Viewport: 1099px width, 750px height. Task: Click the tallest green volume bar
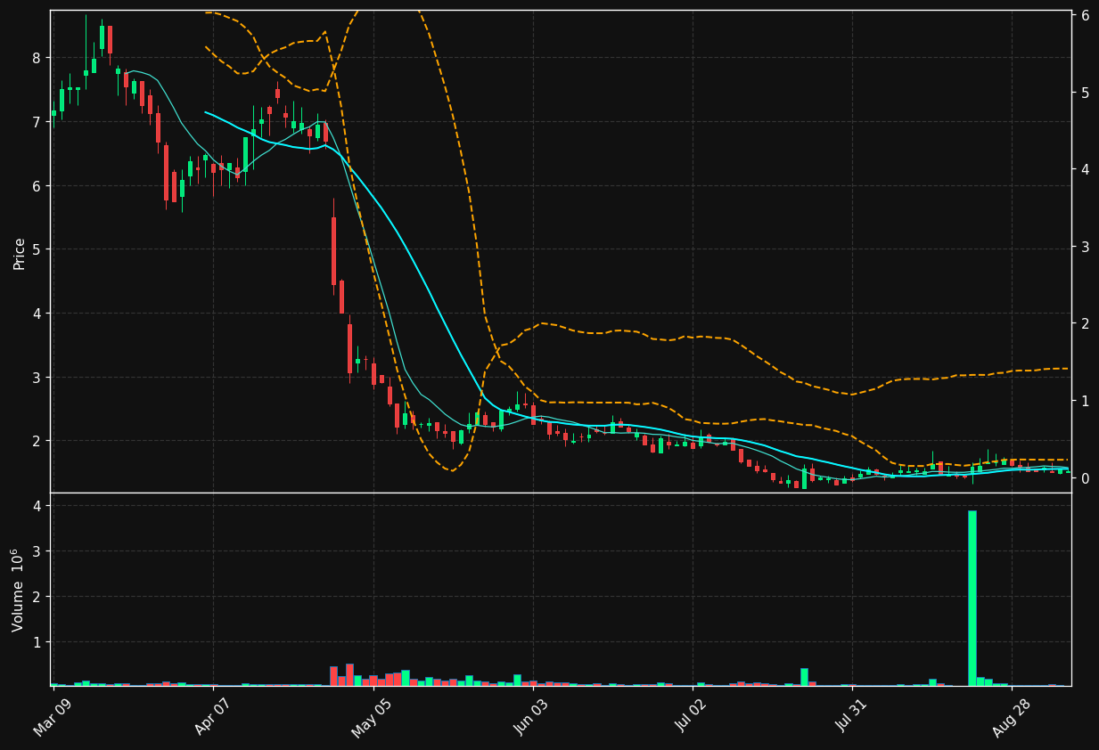pos(972,598)
